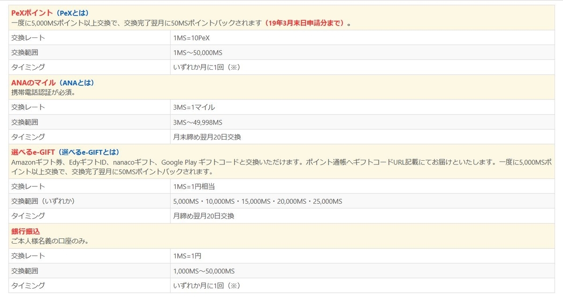Click the 携帯電話認証が必須 description text

[x=42, y=92]
